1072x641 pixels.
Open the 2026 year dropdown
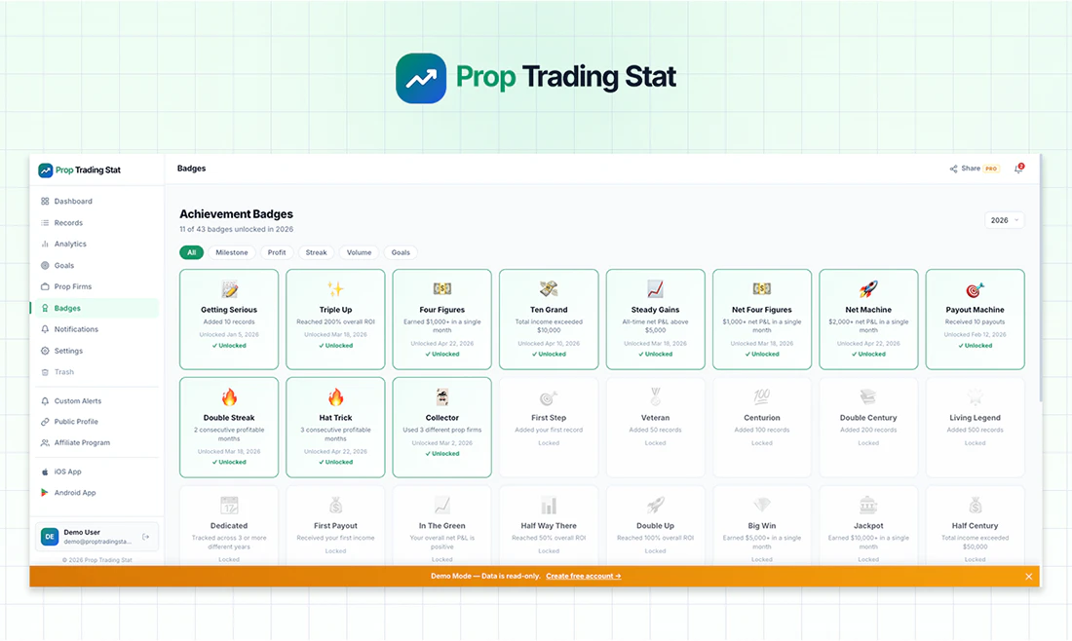(1005, 220)
